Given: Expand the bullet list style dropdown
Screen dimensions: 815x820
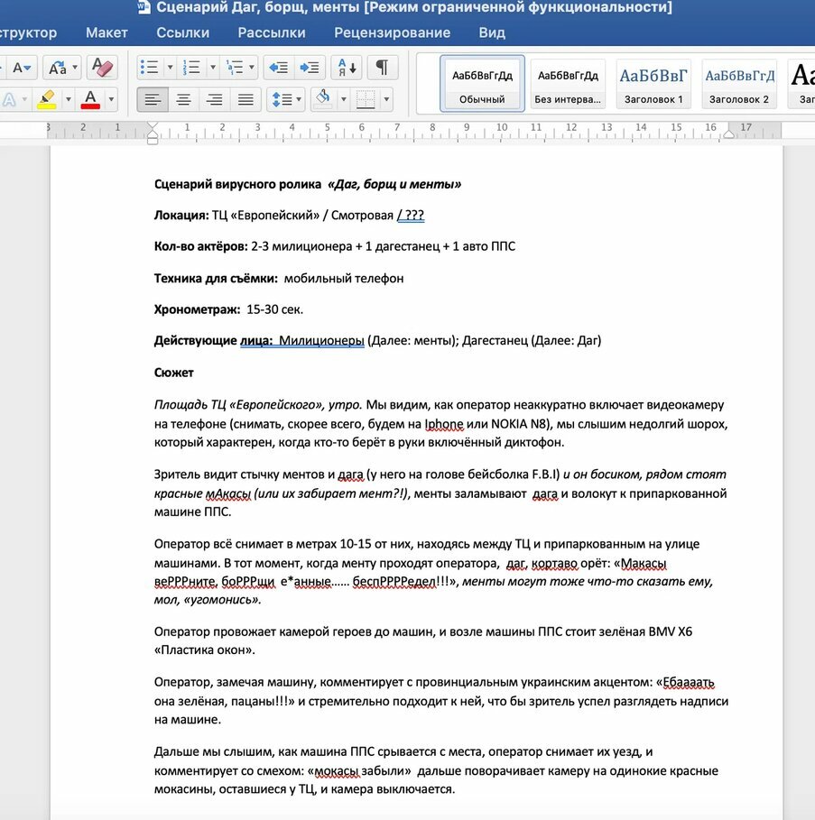Looking at the screenshot, I should [170, 68].
